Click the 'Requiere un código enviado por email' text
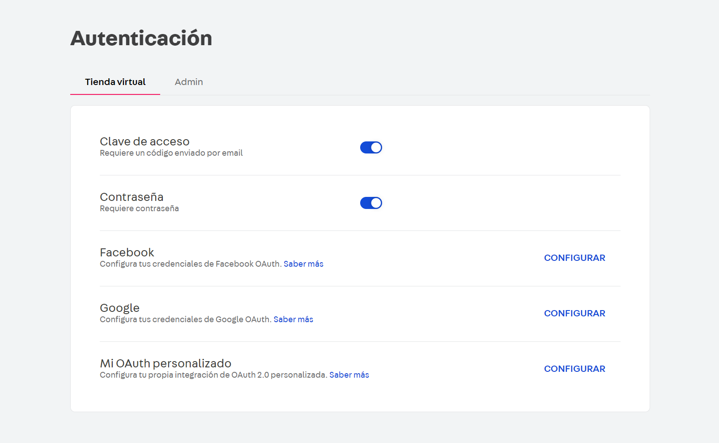The image size is (719, 443). (x=171, y=153)
